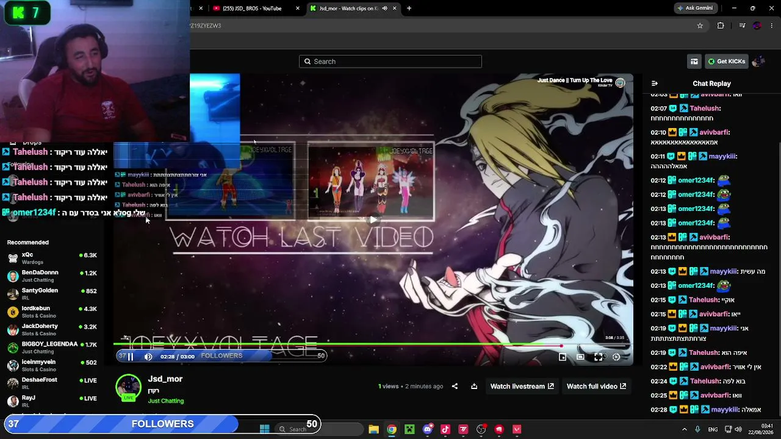781x439 pixels.
Task: Mute the clip volume speaker icon
Action: pos(148,357)
